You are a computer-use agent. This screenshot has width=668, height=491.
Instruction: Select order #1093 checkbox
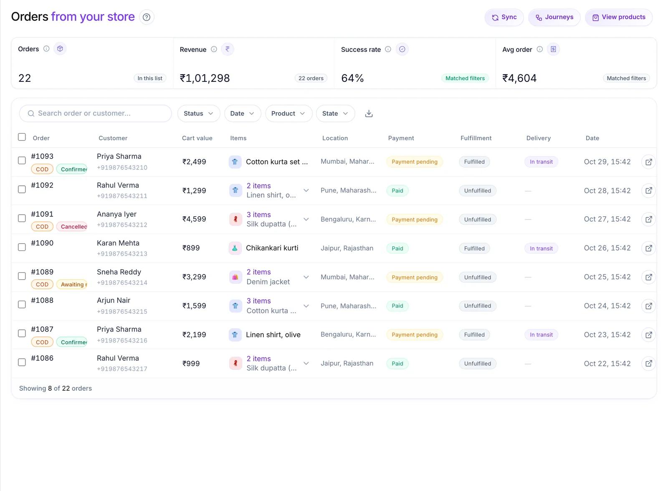tap(22, 160)
